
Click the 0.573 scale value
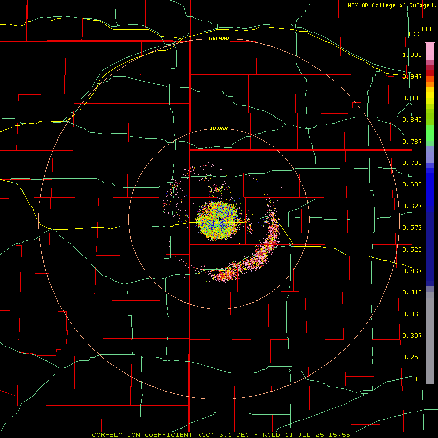point(412,227)
